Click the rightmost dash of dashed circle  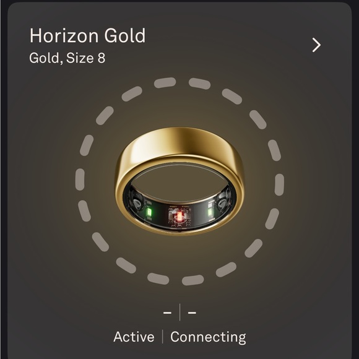click(x=279, y=184)
